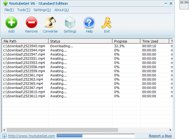Select row c:\download\252367.mp4

click(x=87, y=88)
